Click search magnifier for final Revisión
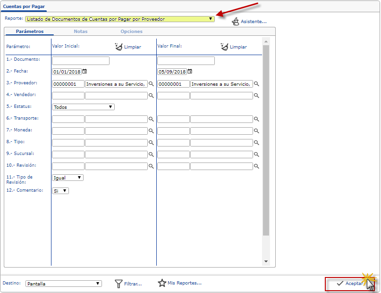Screen dimensions: 381x293 257,166
